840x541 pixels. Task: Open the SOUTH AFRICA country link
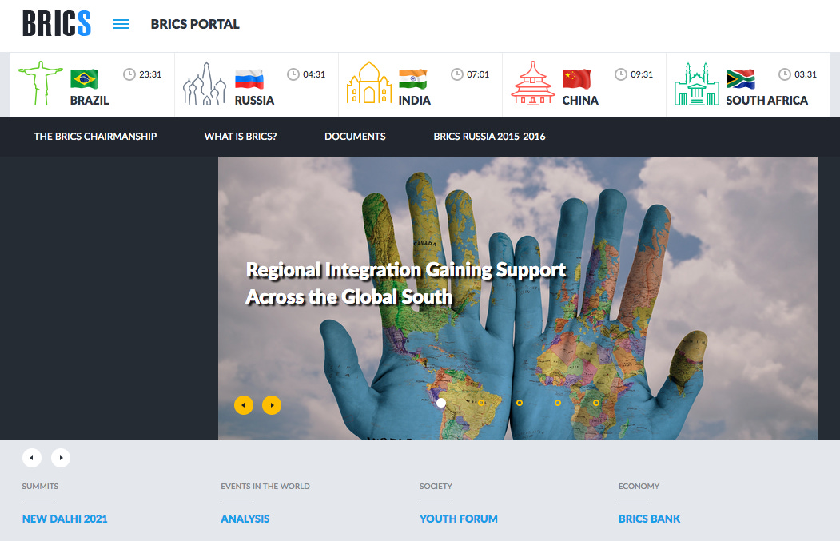[767, 101]
